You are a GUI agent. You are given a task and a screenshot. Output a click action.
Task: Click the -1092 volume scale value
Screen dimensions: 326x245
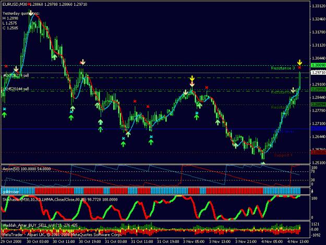315,235
